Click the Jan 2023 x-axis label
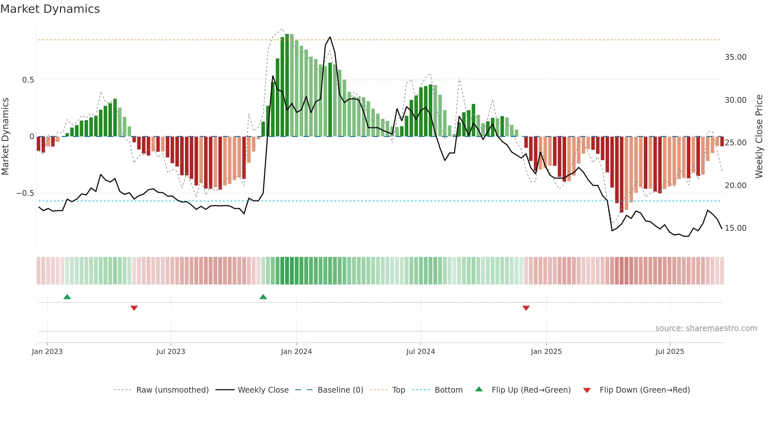This screenshot has height=432, width=768. (47, 351)
